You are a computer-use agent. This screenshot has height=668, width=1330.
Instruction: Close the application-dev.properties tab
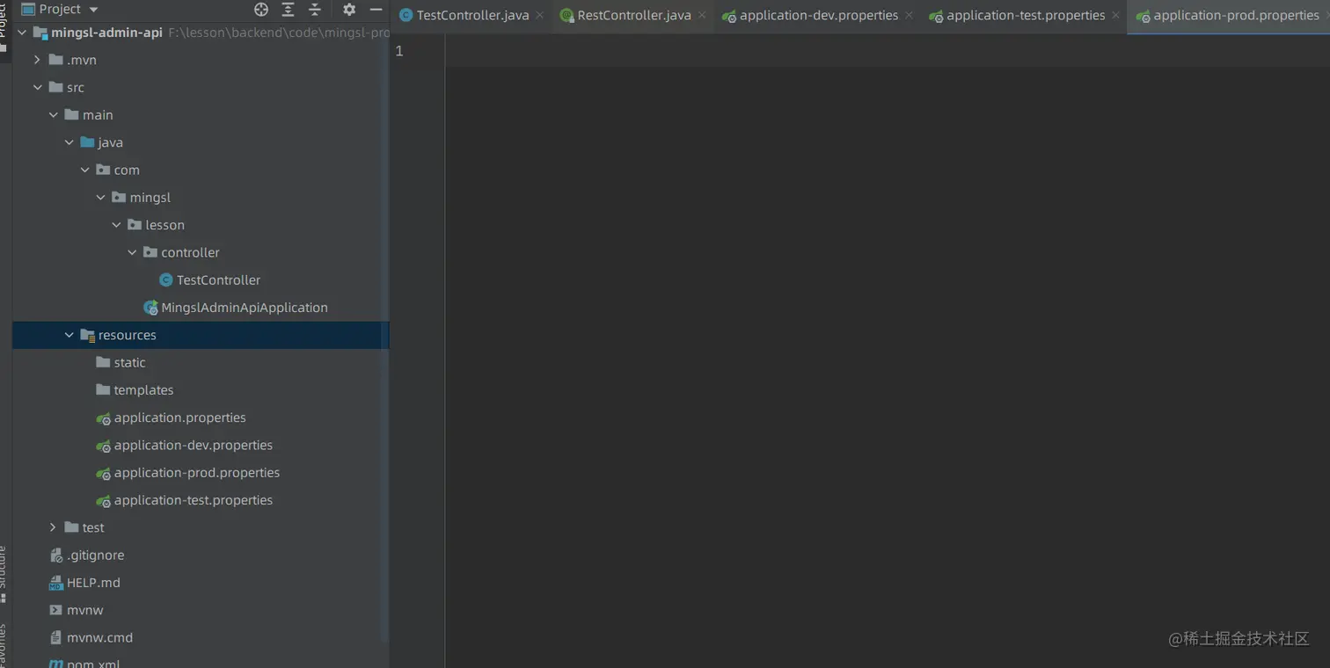pos(909,16)
